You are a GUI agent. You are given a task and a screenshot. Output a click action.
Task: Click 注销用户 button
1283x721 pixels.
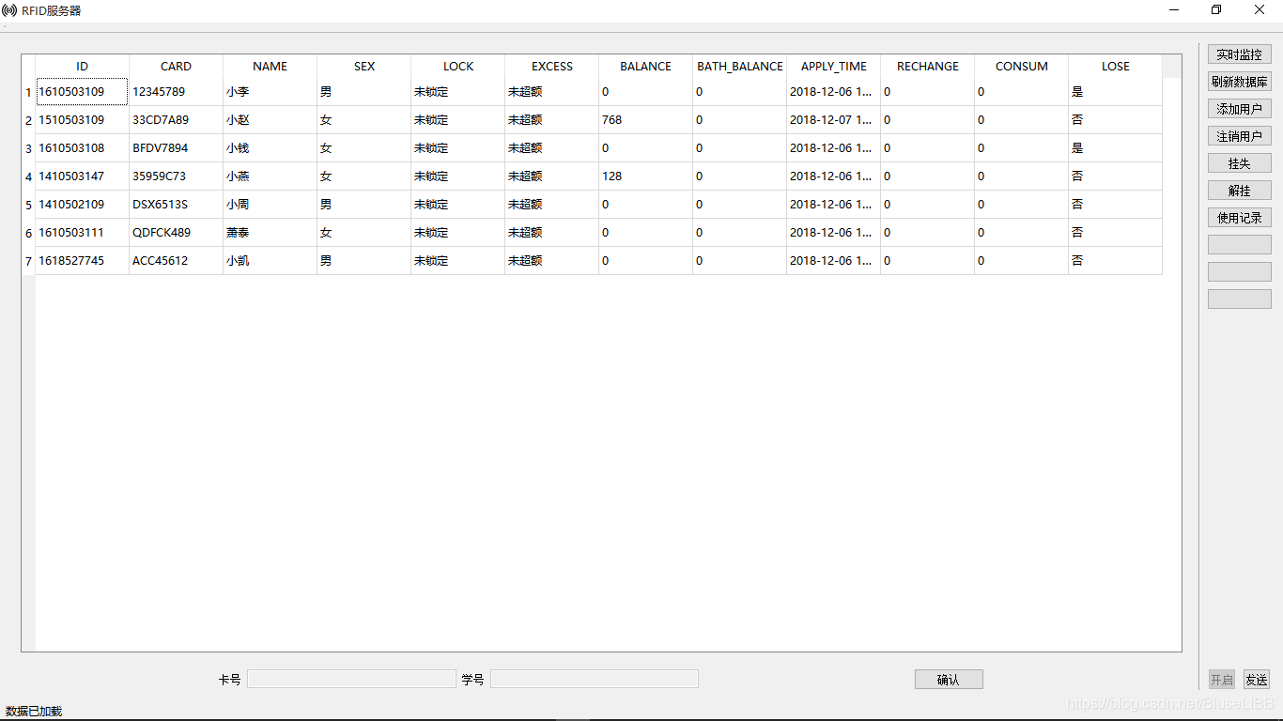[x=1239, y=136]
